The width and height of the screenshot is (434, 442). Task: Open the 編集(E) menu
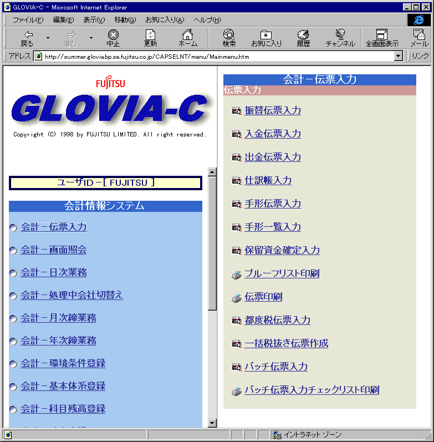click(x=63, y=20)
